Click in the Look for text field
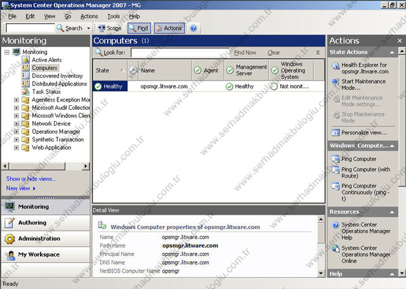Screen dimensions: 406x289 (180, 53)
